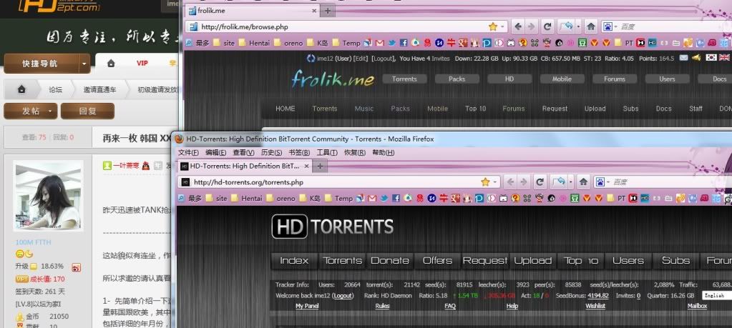Open Hentai bookmark folder in HD-Torrents window

tap(247, 198)
